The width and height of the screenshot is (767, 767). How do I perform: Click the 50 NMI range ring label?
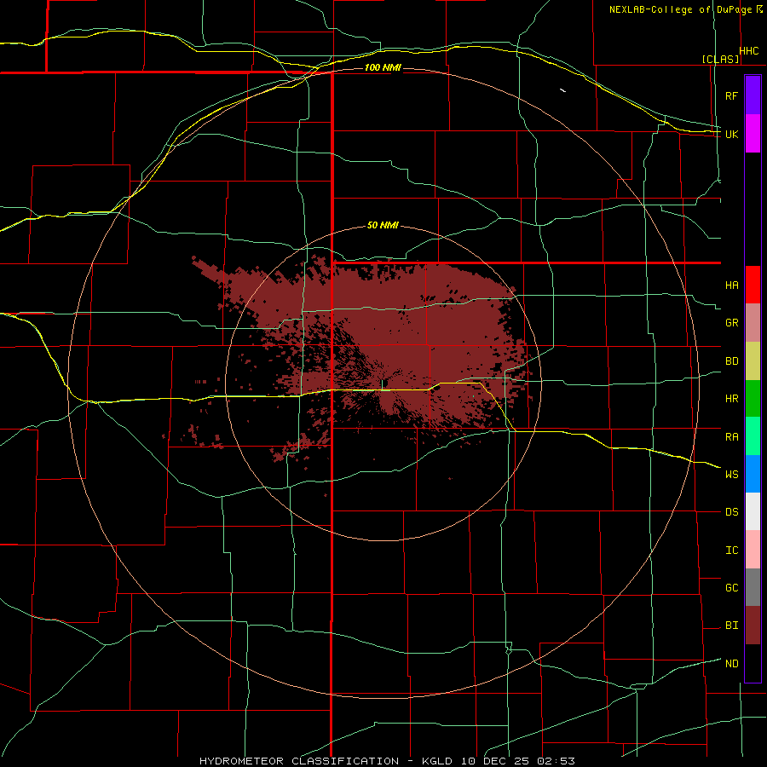pos(383,225)
